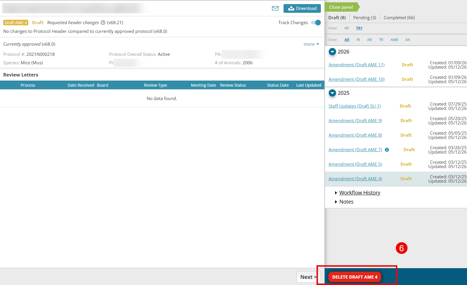Click the Delete Draft AME 4 button

355,277
